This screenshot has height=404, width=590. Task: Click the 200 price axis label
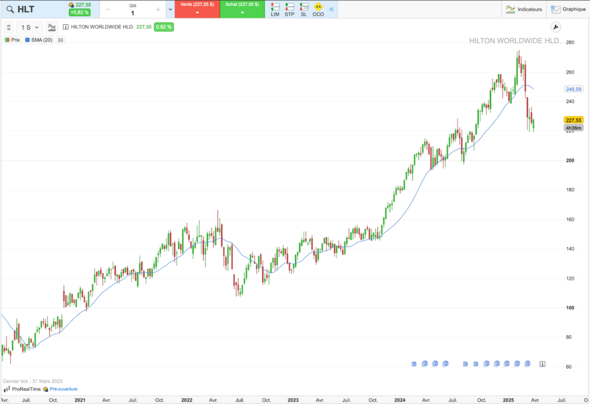[570, 160]
